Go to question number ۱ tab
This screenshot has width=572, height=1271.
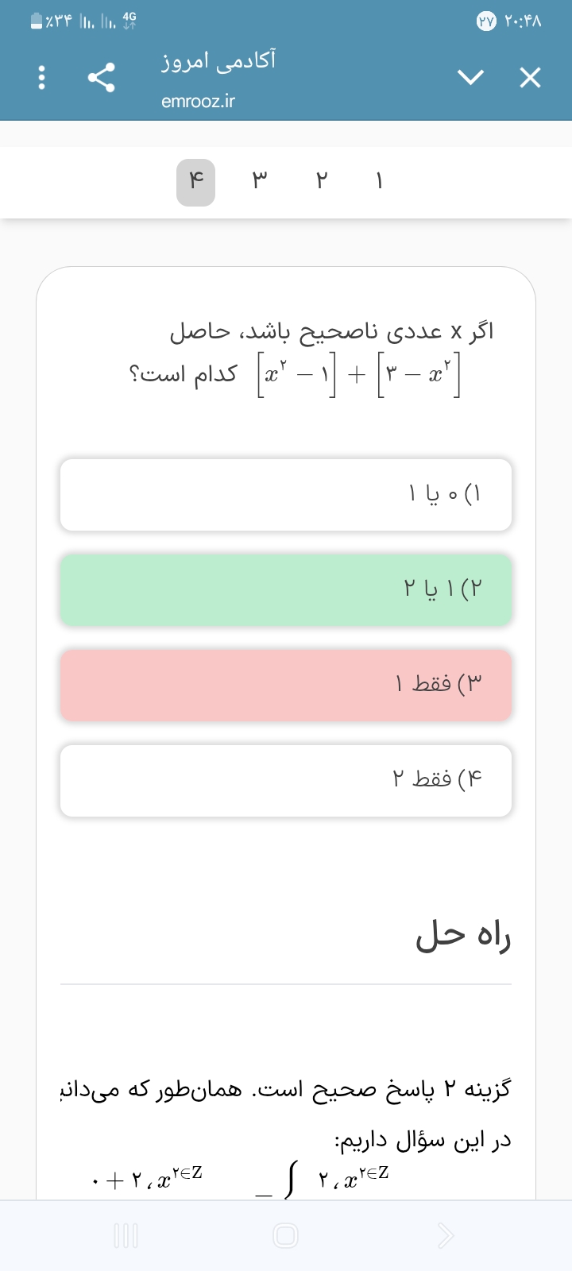point(380,182)
